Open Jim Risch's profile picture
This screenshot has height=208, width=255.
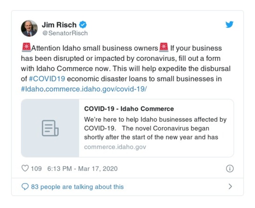29,28
